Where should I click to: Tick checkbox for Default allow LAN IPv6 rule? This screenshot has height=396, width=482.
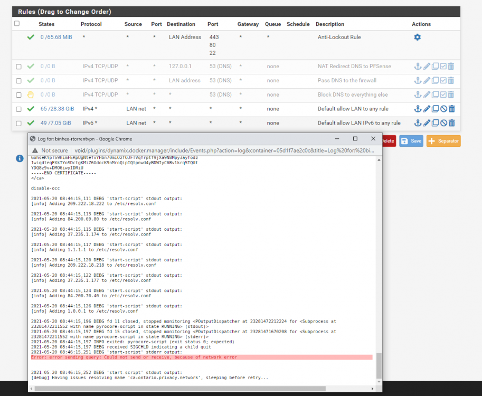[x=19, y=124]
